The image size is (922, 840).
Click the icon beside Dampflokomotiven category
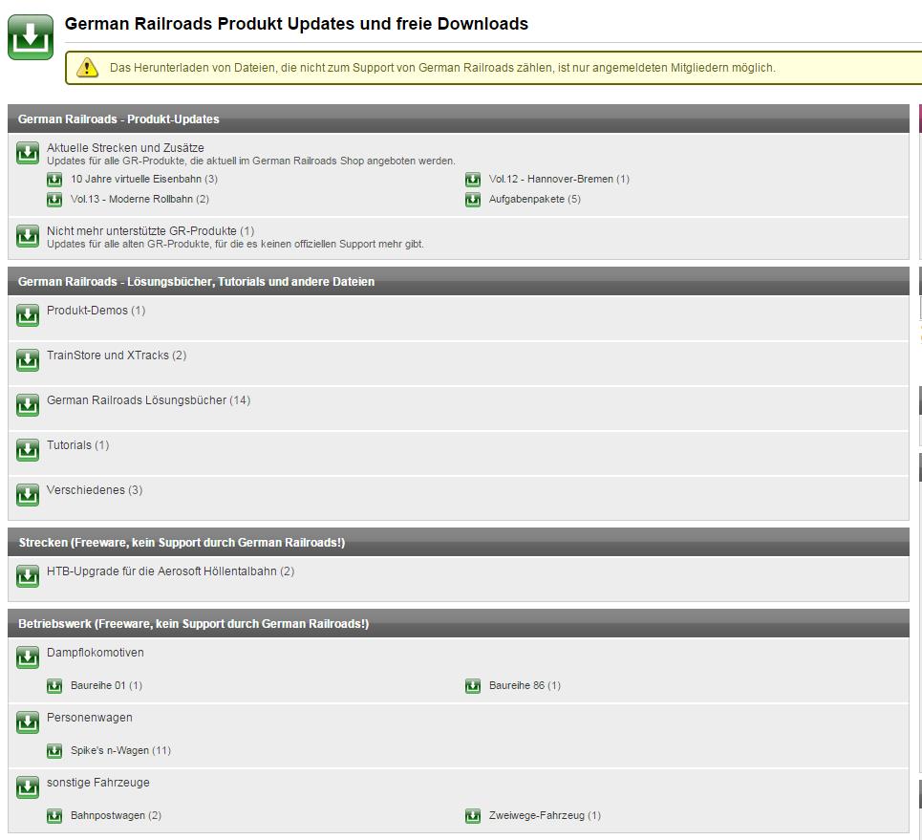click(28, 657)
